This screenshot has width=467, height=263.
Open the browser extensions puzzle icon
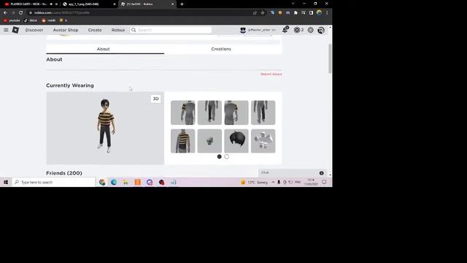[x=296, y=13]
